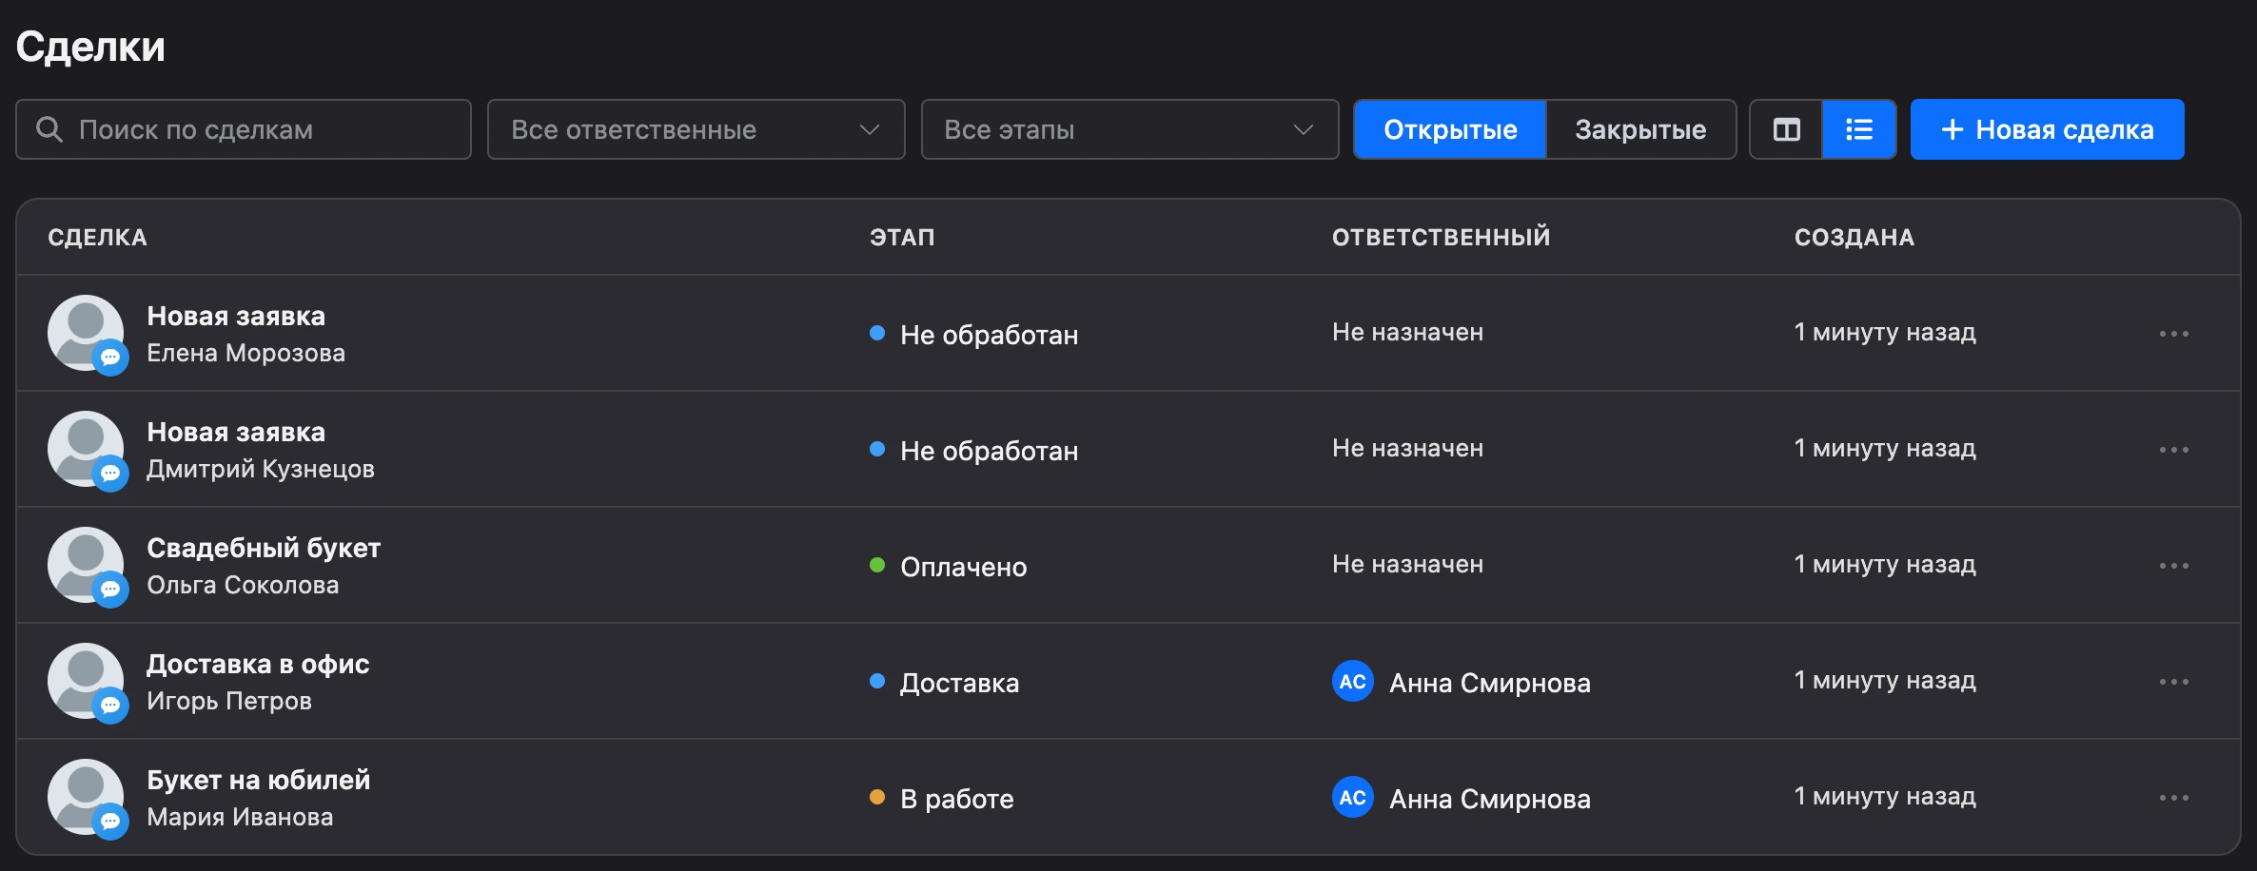Viewport: 2257px width, 871px height.
Task: Open the Свадебный букет deal
Action: coord(264,548)
